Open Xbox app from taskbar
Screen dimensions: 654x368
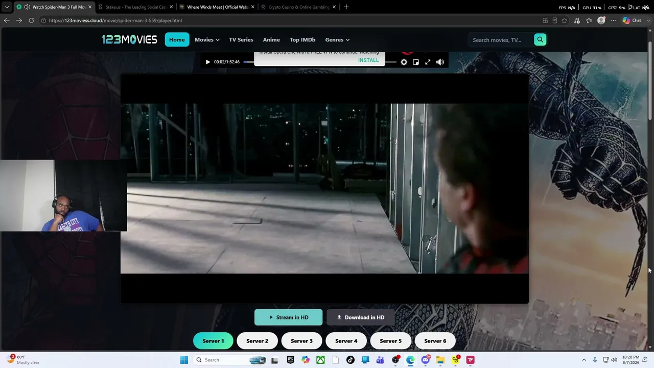320,360
